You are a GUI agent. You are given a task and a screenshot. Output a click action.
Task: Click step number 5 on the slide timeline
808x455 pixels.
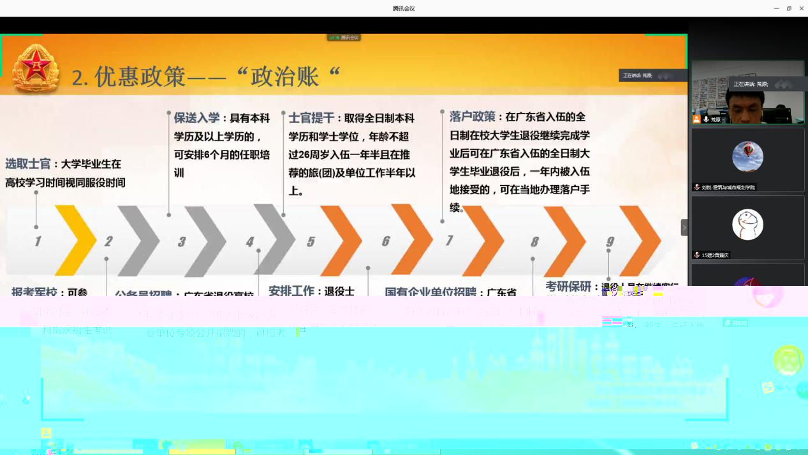[311, 241]
